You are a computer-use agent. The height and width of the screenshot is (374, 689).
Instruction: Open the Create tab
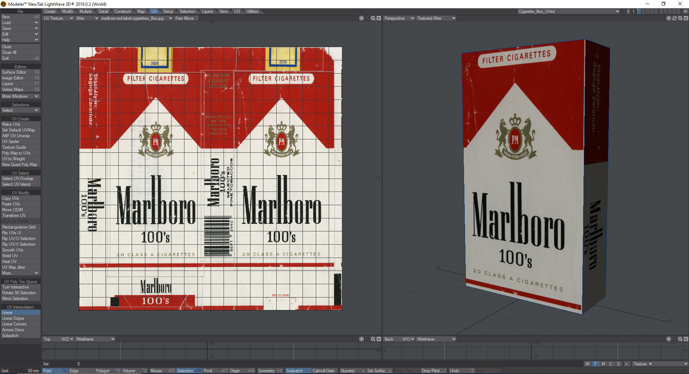tap(50, 11)
